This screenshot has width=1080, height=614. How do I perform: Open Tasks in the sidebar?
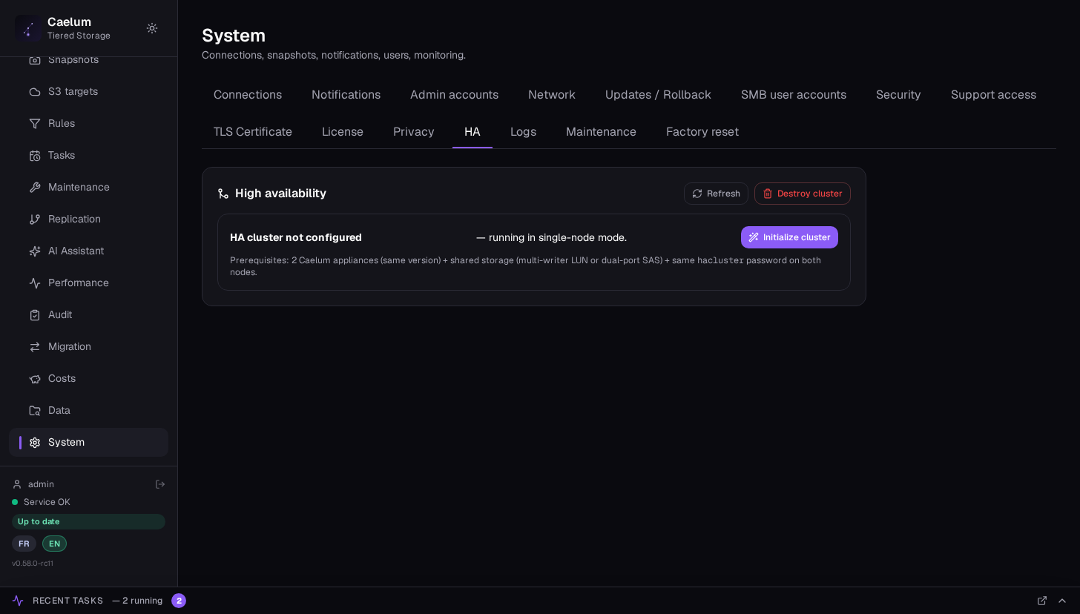click(88, 156)
